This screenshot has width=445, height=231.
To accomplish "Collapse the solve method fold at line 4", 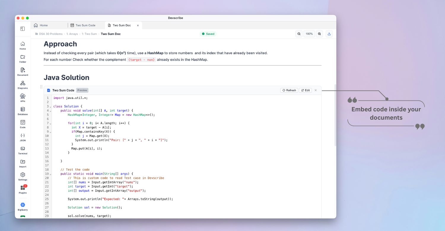I will [x=50, y=111].
